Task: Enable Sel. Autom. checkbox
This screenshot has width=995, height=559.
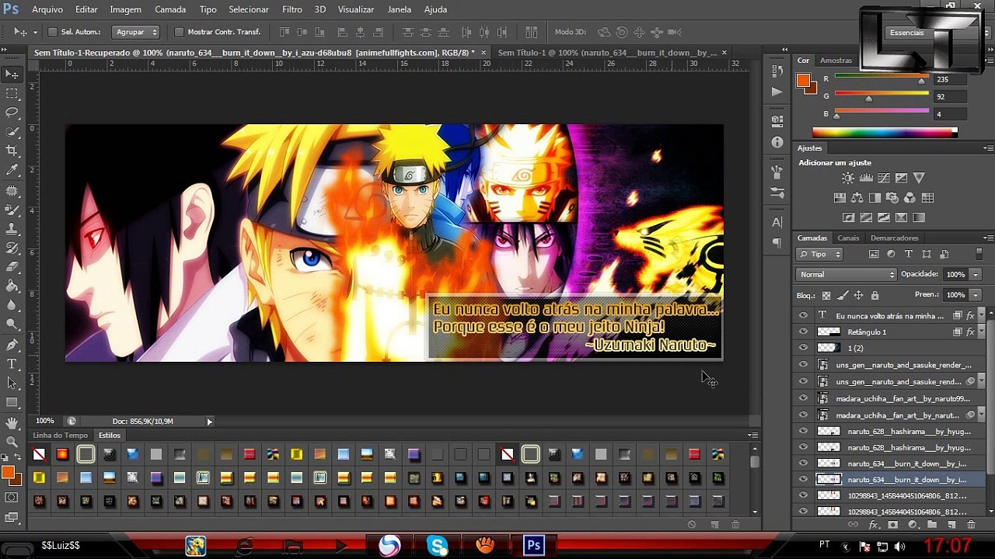Action: tap(53, 32)
